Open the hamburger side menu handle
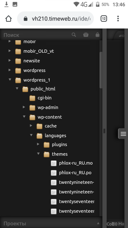Screen dimensions: 128x228 click(x=123, y=134)
